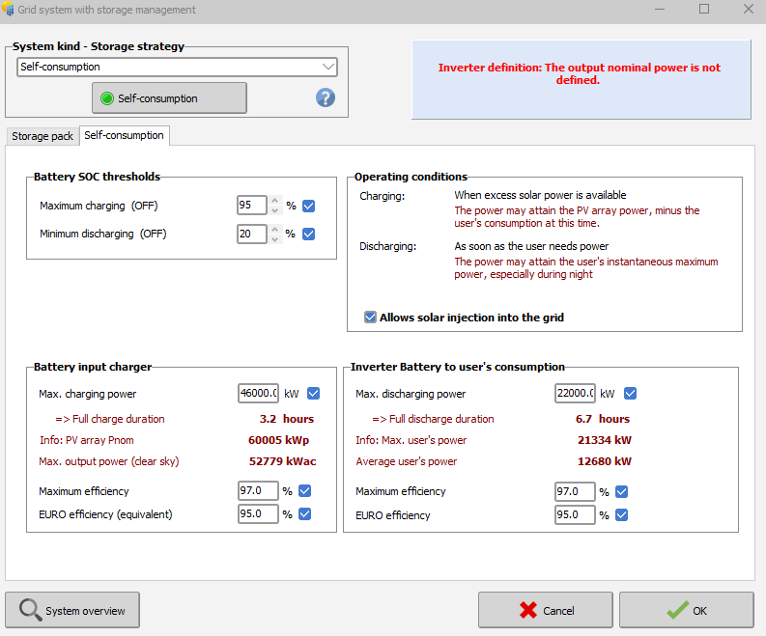This screenshot has width=766, height=636.
Task: Click EURO efficiency (equivalent) field
Action: (x=259, y=514)
